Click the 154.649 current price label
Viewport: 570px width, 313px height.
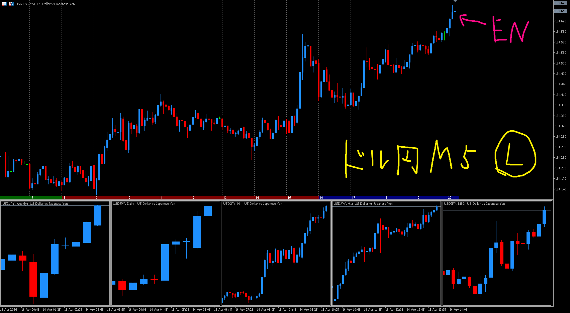[561, 11]
